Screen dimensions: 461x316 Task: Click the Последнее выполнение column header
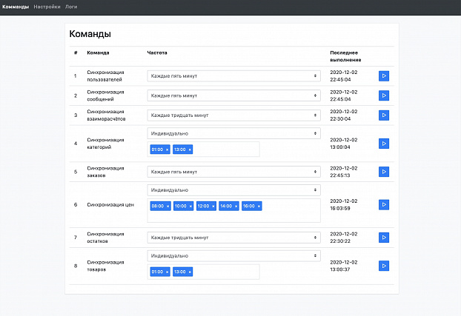pyautogui.click(x=345, y=56)
